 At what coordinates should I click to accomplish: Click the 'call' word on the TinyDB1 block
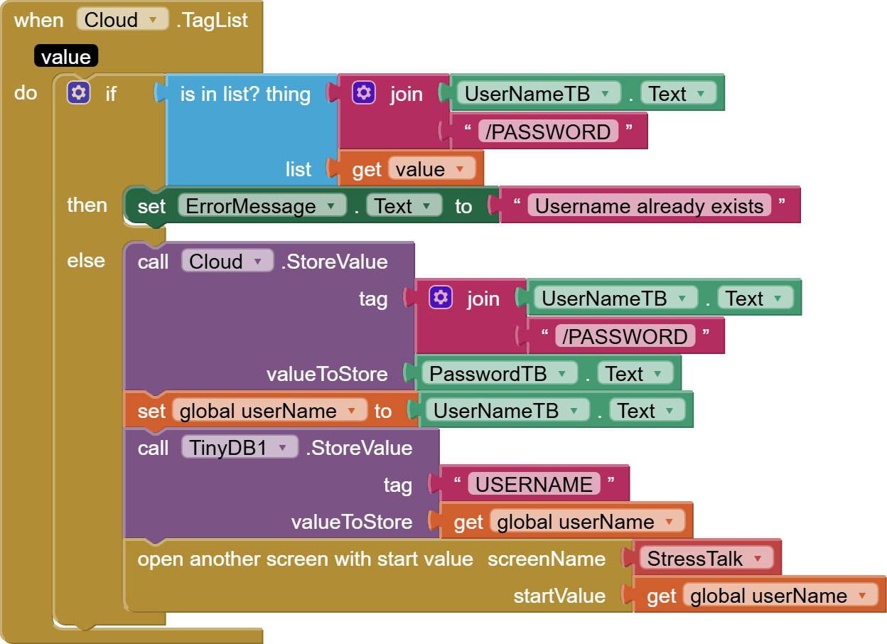point(153,448)
